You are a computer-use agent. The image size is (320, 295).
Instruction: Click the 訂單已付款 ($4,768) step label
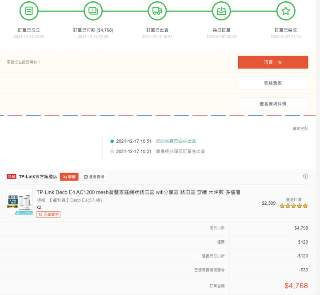(93, 30)
